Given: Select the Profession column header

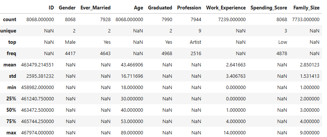Looking at the screenshot, I should [189, 8].
